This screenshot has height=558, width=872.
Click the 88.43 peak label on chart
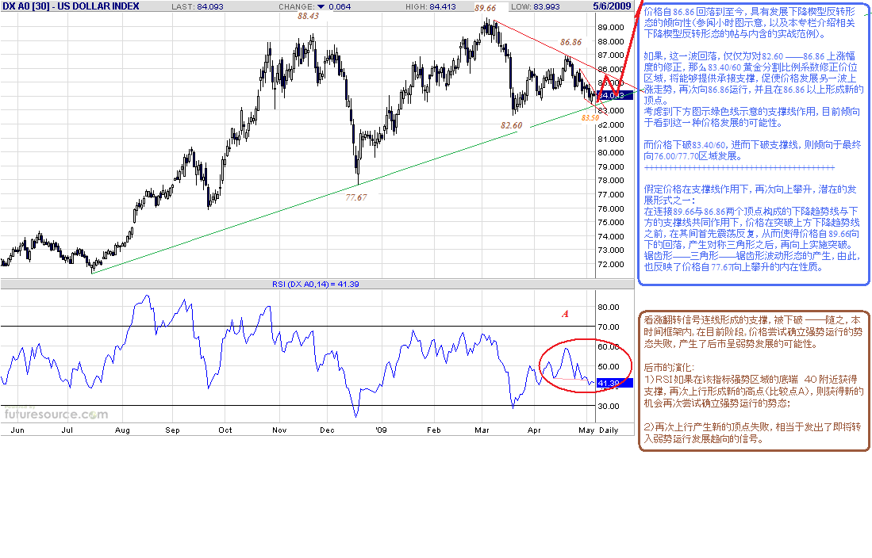click(x=308, y=16)
